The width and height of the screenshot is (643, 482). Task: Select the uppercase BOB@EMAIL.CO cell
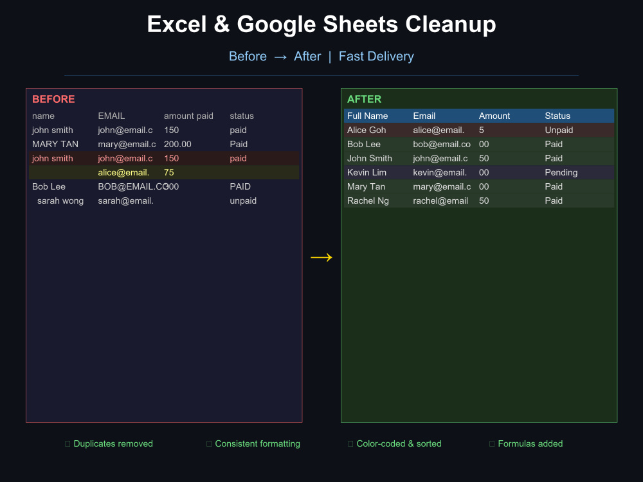[133, 186]
